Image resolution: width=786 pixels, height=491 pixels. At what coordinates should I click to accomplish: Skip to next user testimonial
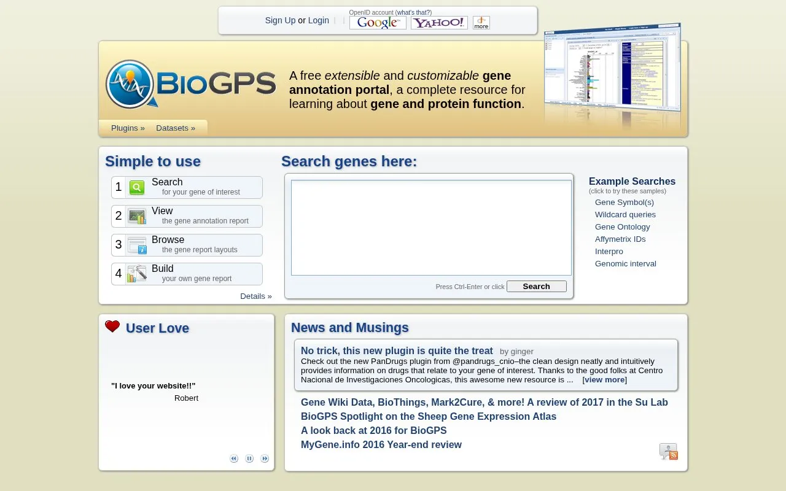pos(265,458)
